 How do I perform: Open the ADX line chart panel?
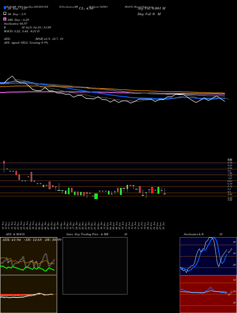(28, 256)
